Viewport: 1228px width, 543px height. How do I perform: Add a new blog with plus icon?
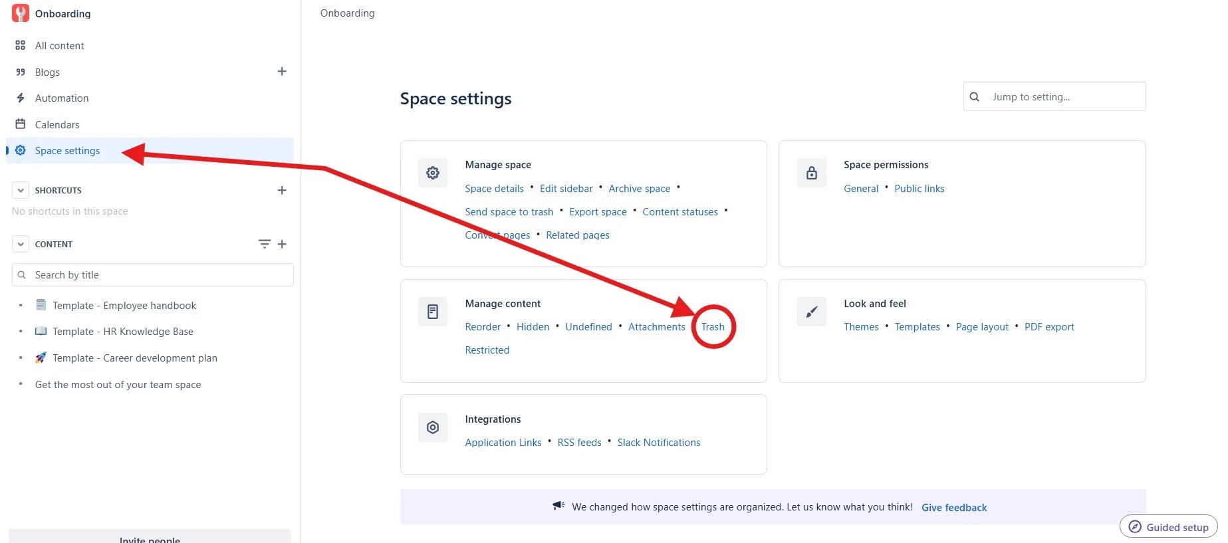coord(282,71)
